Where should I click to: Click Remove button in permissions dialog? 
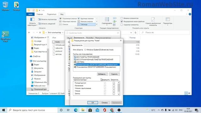click(114, 74)
